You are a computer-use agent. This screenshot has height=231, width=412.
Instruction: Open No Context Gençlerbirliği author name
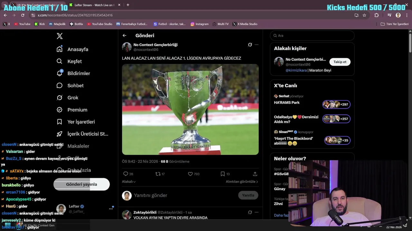pos(155,45)
